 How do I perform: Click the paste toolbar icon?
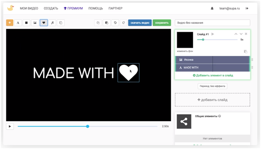pyautogui.click(x=107, y=23)
